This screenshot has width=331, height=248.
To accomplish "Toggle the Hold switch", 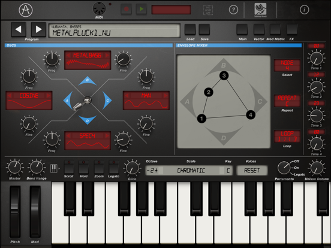I will click(x=83, y=167).
